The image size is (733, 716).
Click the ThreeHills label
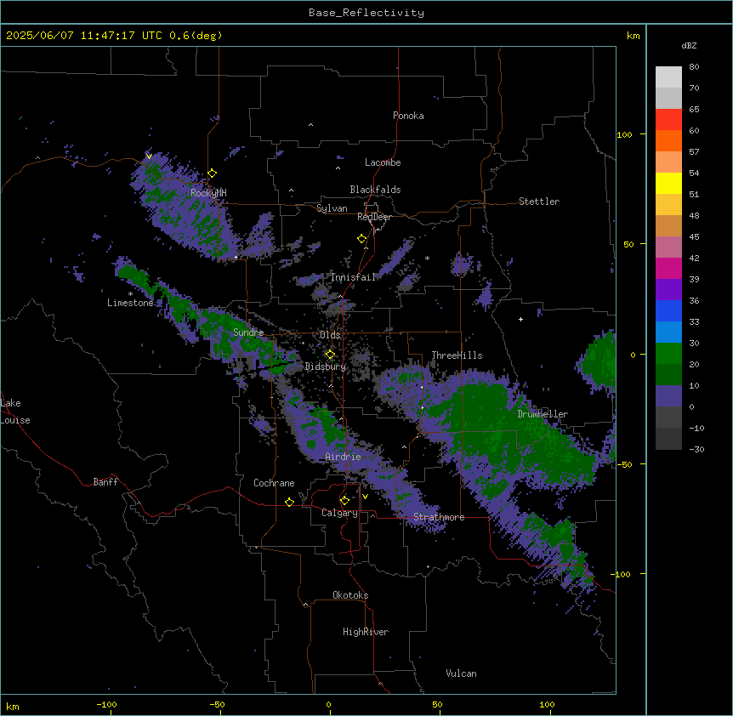coord(457,355)
